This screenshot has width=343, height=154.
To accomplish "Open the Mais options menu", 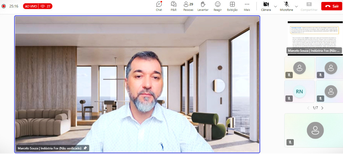I will (247, 6).
